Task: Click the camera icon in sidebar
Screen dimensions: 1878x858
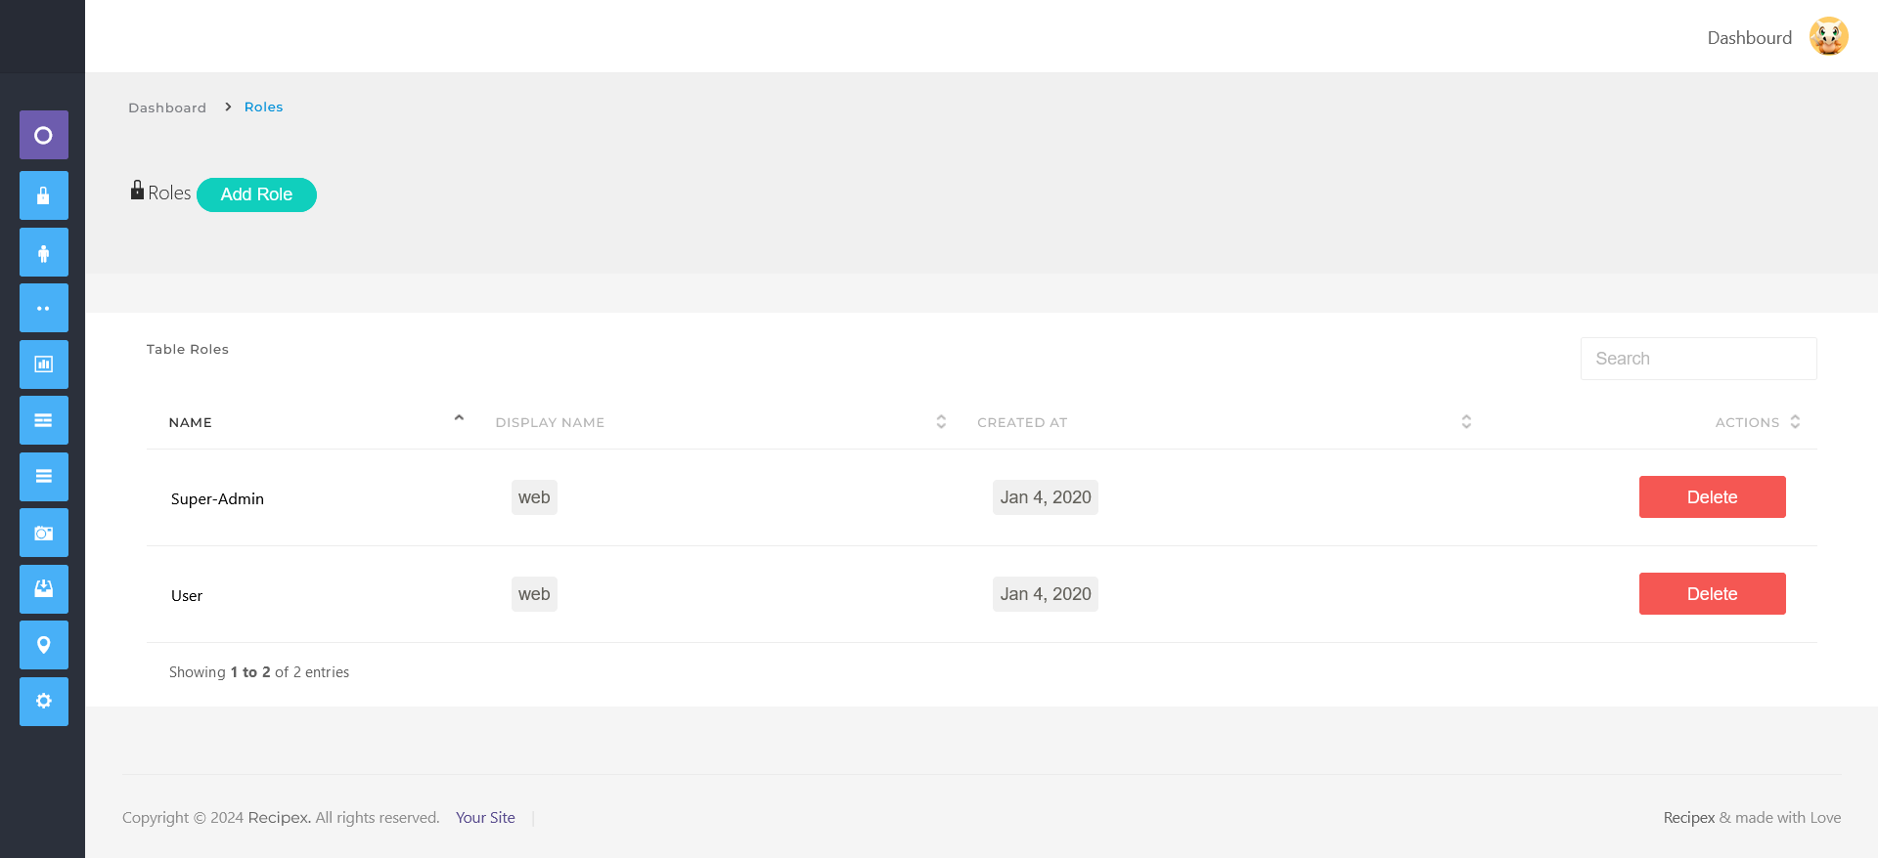Action: pyautogui.click(x=44, y=533)
